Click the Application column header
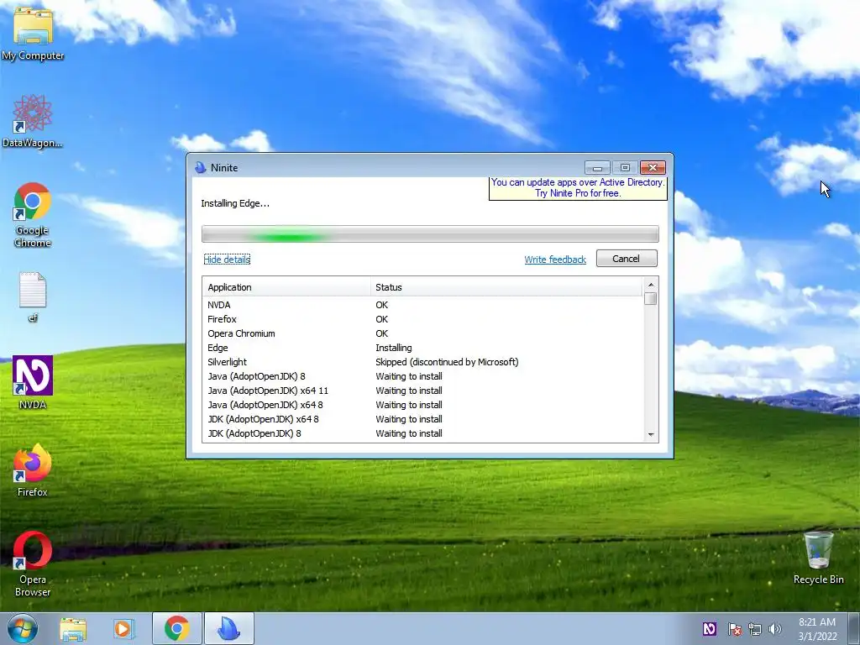Image resolution: width=860 pixels, height=645 pixels. pos(286,287)
